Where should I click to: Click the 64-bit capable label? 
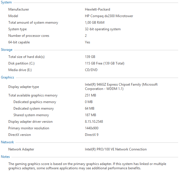(x=19, y=42)
